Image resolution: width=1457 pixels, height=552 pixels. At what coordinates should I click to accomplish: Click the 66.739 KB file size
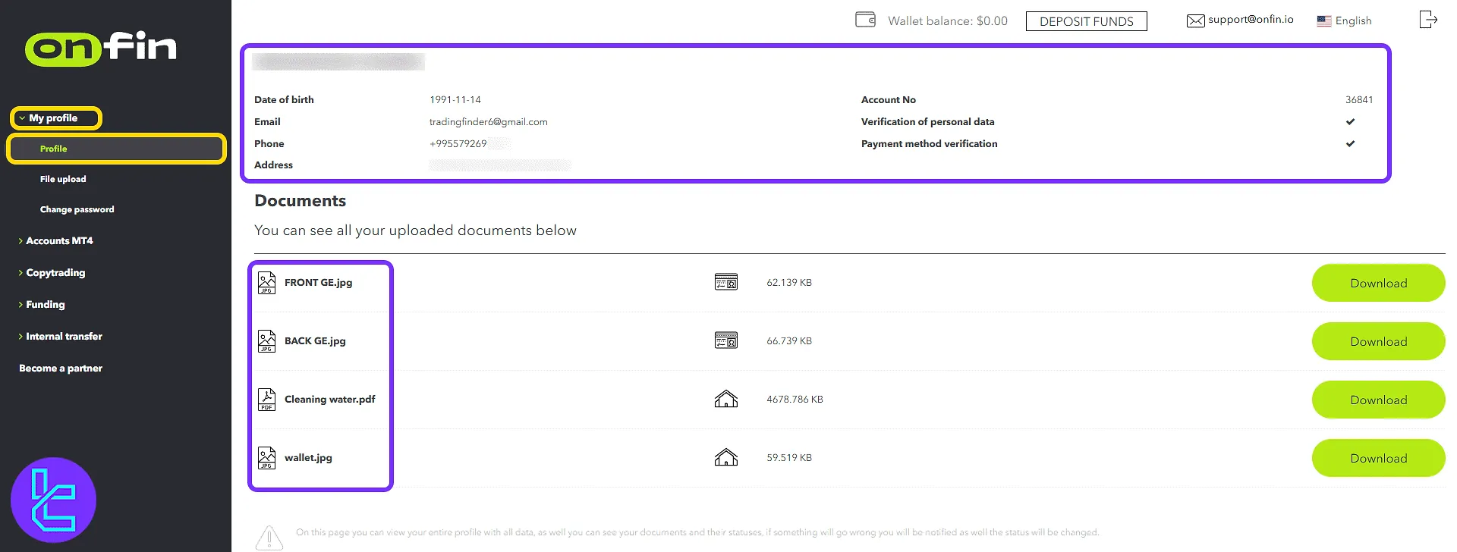789,341
